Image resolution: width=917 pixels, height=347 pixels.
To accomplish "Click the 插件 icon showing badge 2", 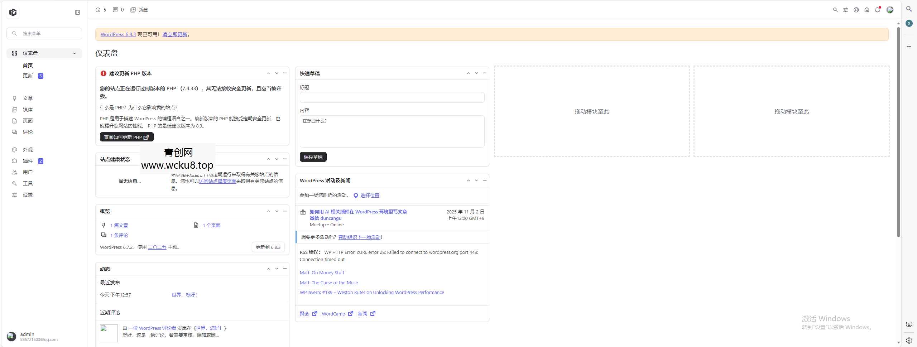I will pos(14,161).
